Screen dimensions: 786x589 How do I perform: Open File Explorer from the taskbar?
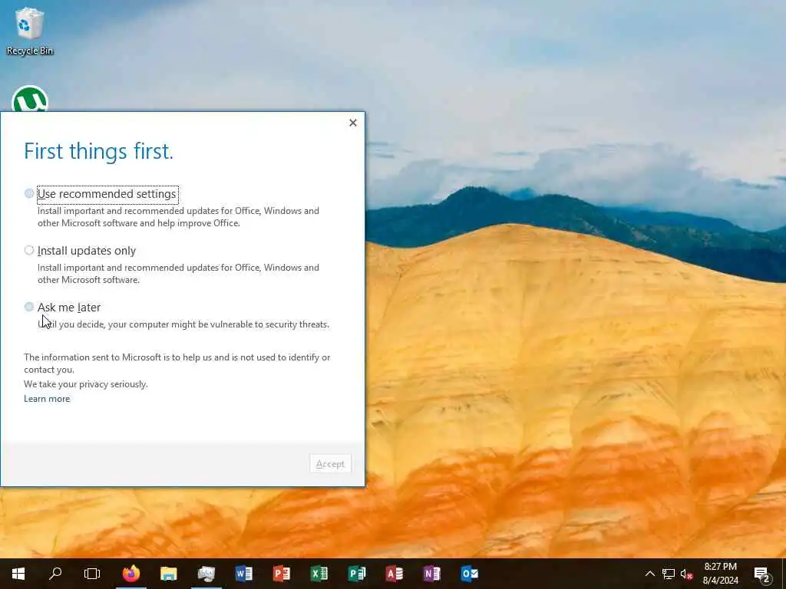pyautogui.click(x=169, y=574)
